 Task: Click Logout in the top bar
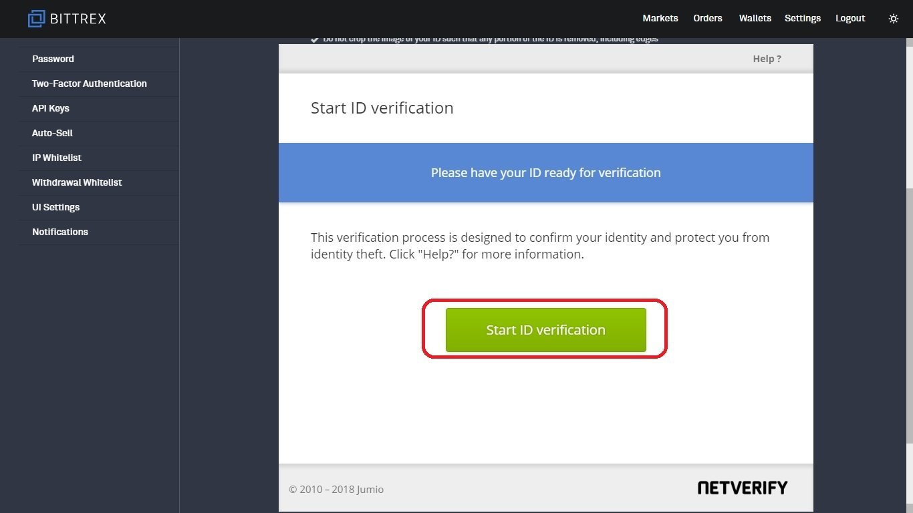click(x=850, y=18)
